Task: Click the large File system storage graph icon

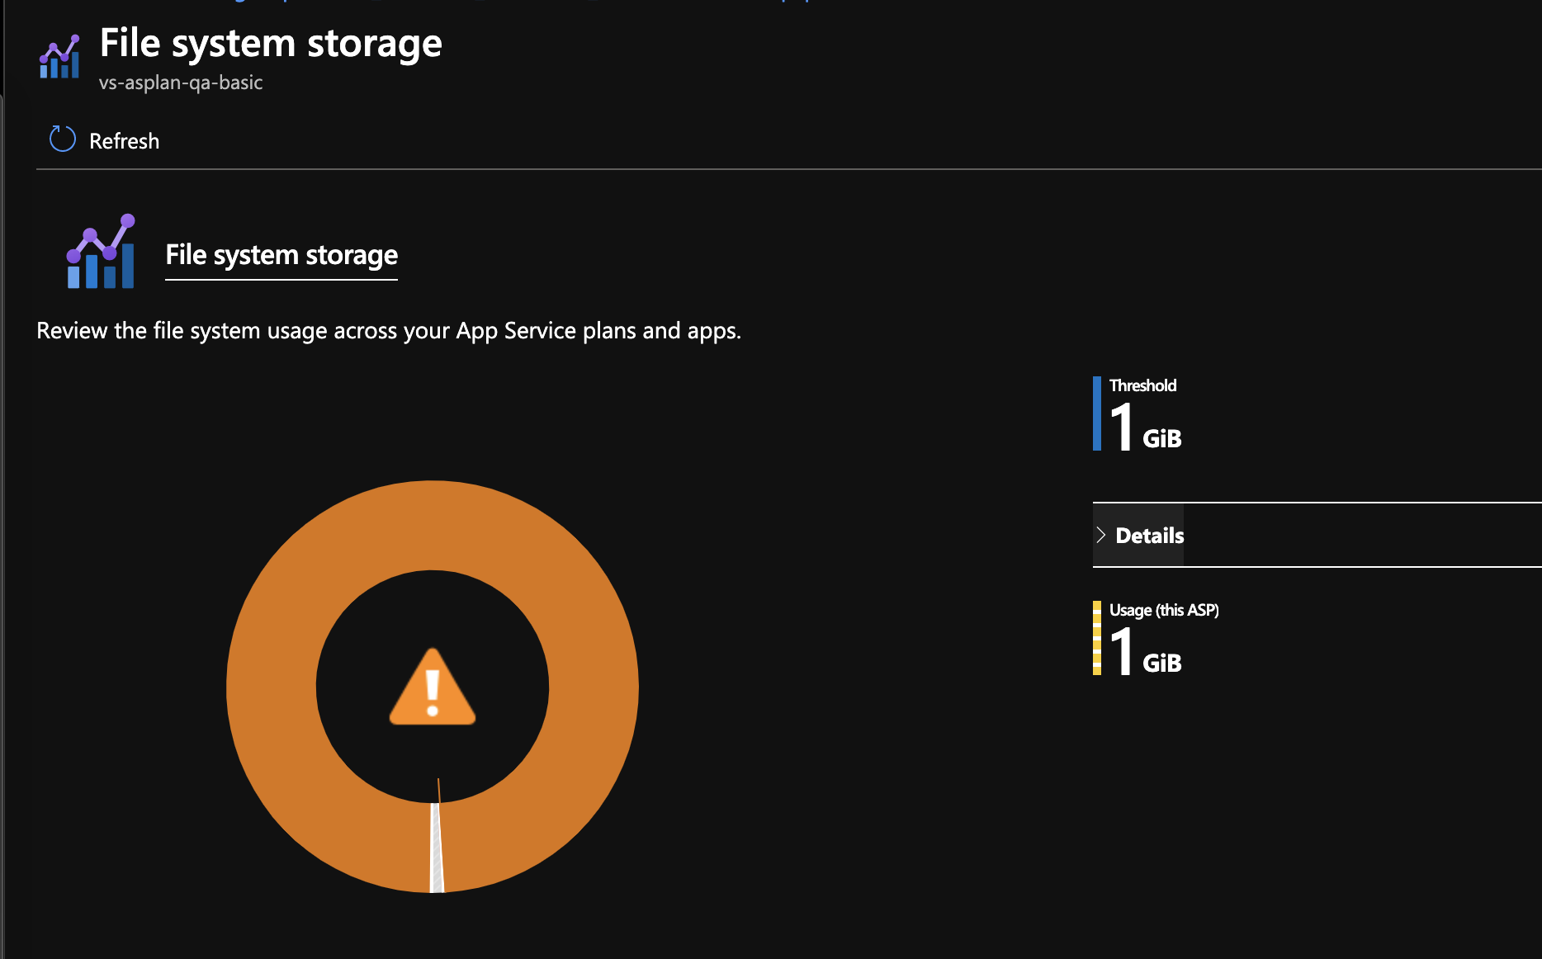Action: 100,252
